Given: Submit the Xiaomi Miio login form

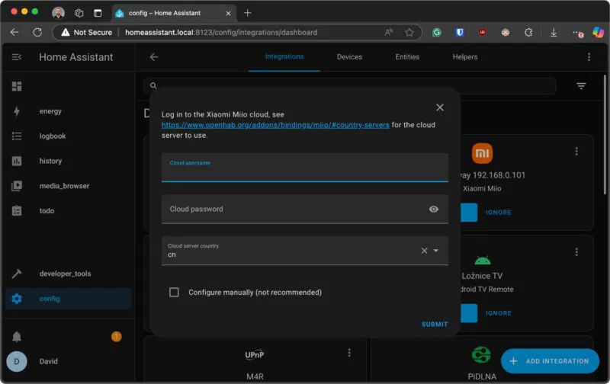Looking at the screenshot, I should coord(435,324).
